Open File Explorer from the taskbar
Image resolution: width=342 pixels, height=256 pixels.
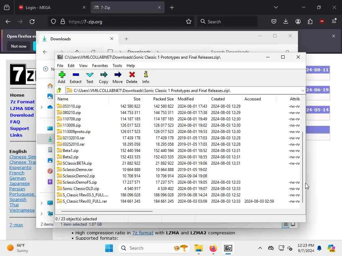(x=199, y=248)
